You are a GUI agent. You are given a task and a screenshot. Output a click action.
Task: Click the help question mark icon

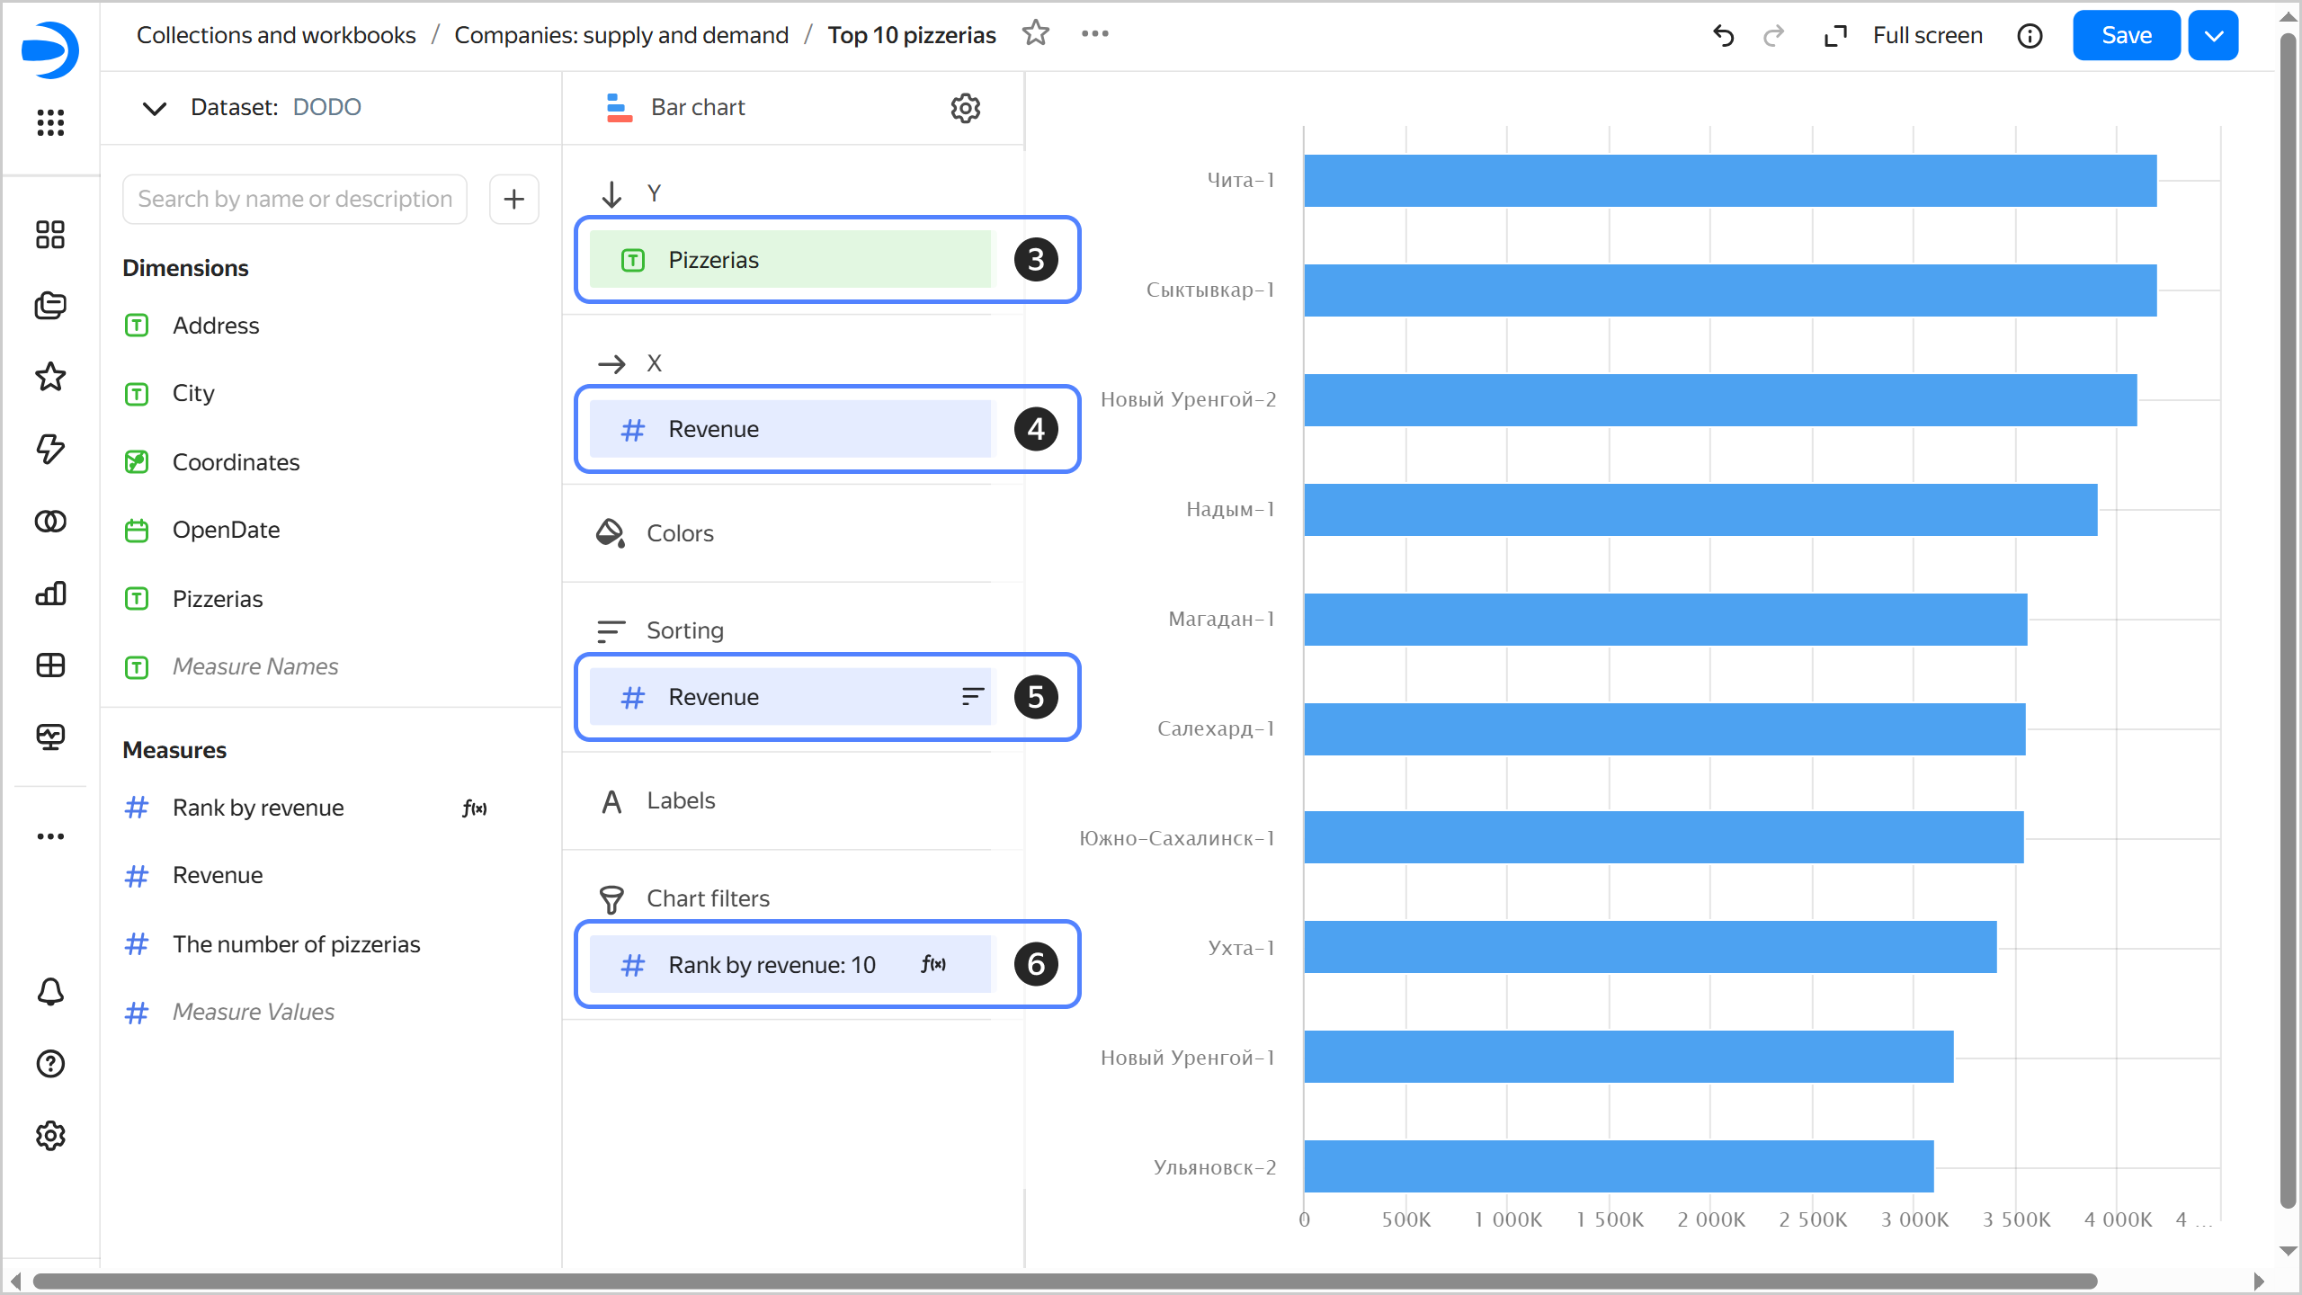pyautogui.click(x=50, y=1064)
